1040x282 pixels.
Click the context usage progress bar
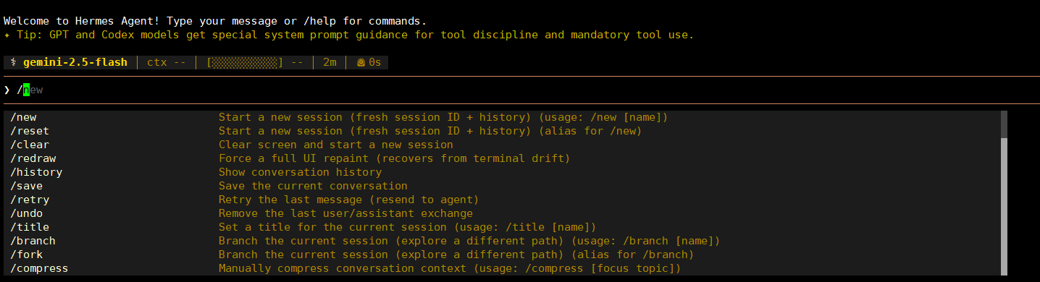(245, 62)
